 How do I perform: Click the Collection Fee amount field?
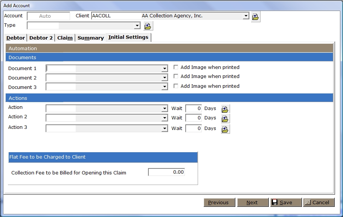[x=166, y=172]
